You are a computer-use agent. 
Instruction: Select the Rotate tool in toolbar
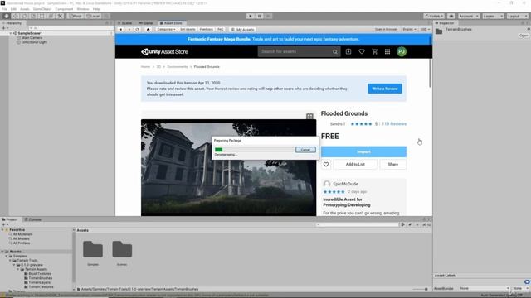[x=24, y=16]
